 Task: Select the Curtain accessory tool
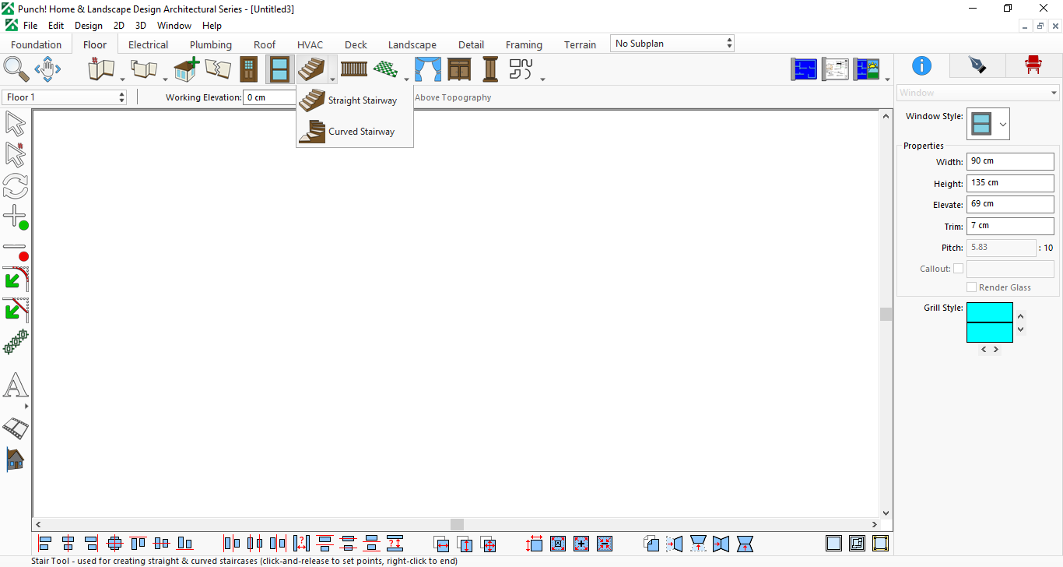pyautogui.click(x=427, y=69)
